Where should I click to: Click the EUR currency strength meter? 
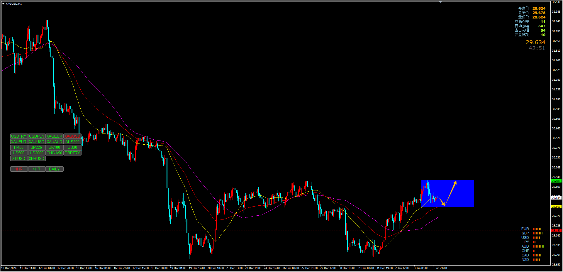(x=537, y=229)
